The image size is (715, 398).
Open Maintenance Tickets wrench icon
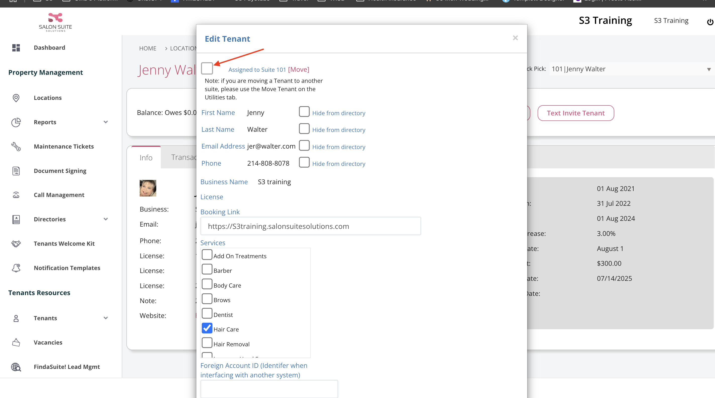click(16, 146)
